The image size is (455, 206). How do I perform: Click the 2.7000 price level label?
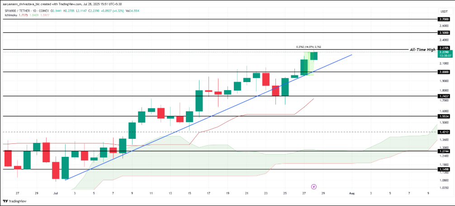444,19
